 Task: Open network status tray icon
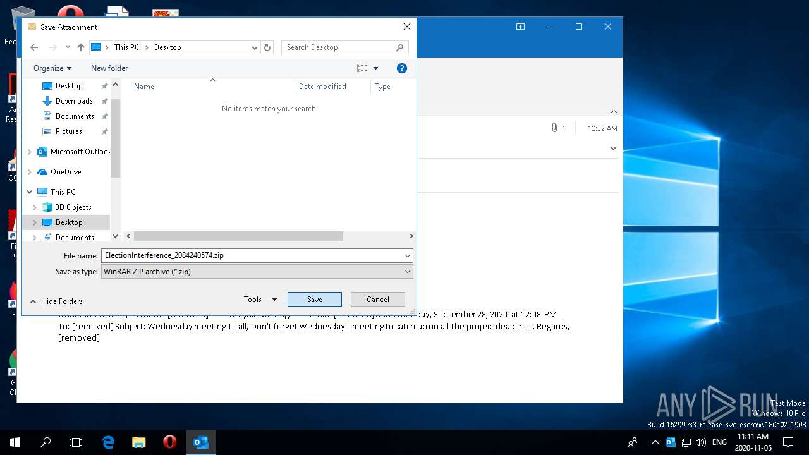point(685,442)
